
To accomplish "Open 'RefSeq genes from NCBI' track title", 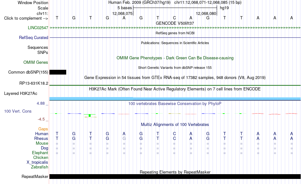I will [x=175, y=33].
